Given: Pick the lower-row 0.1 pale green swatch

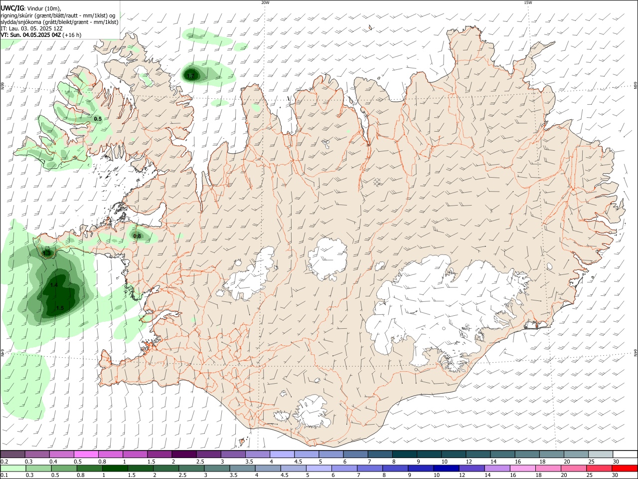Looking at the screenshot, I should coord(13,468).
